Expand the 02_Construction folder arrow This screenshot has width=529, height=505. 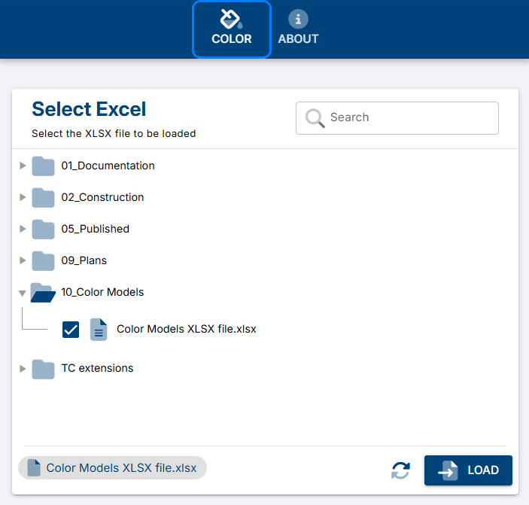[23, 197]
